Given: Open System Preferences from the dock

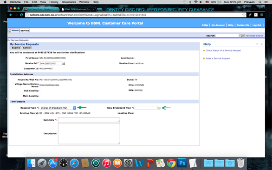Looking at the screenshot, I should (128, 163).
